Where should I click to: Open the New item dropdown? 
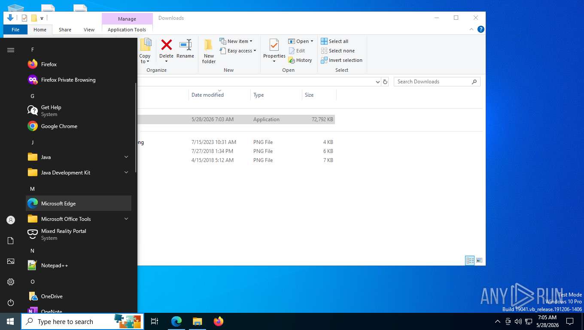tap(236, 41)
